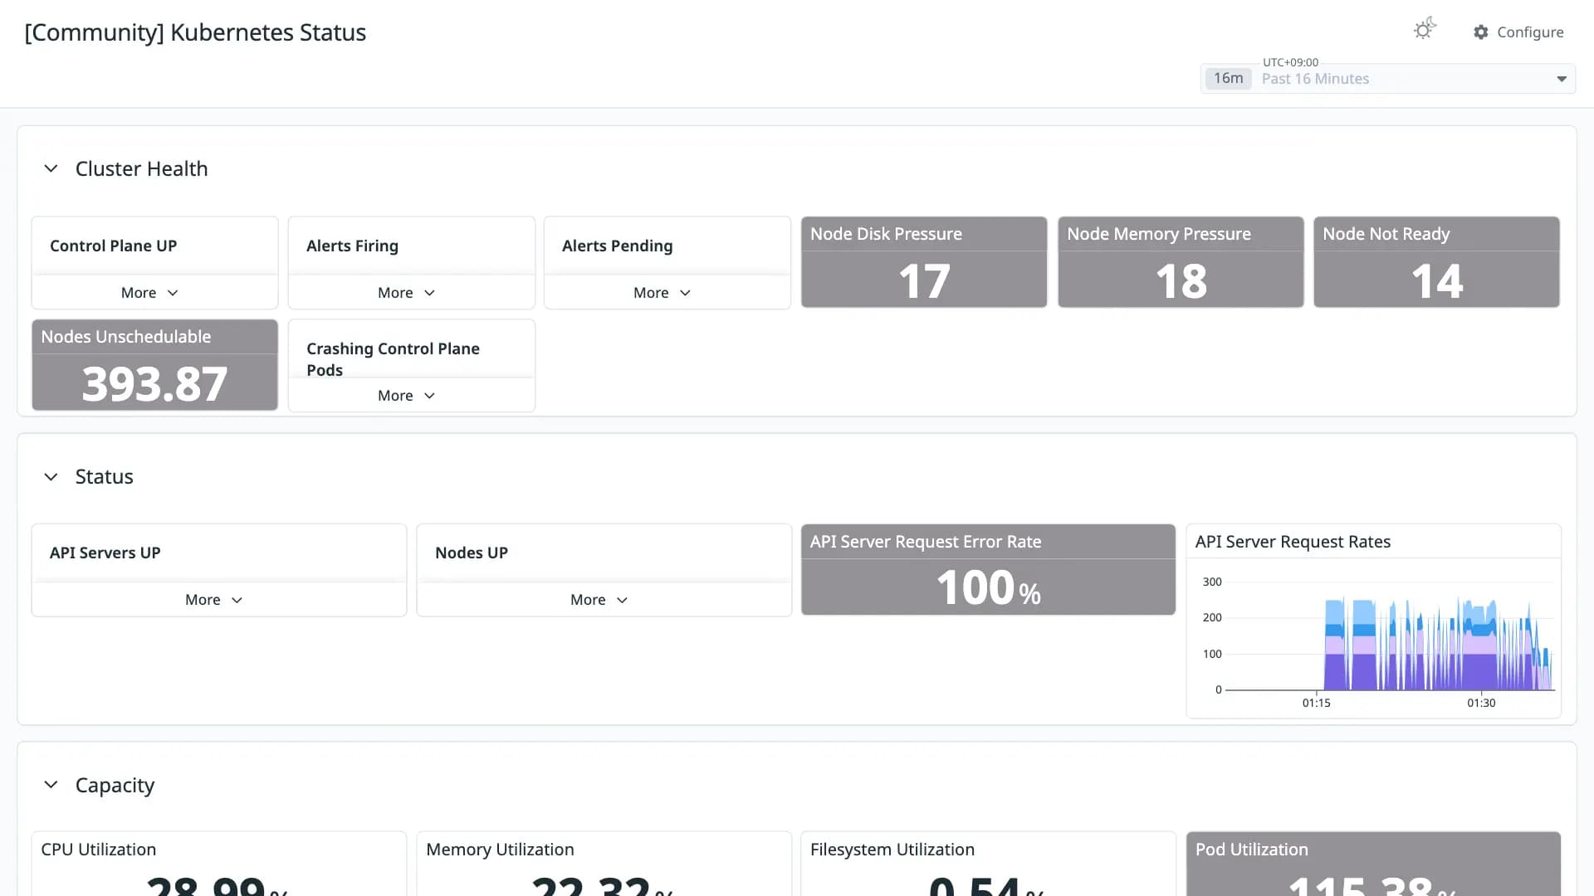This screenshot has width=1594, height=896.
Task: Click the Cluster Health section heading
Action: [141, 168]
